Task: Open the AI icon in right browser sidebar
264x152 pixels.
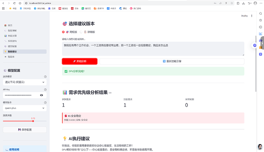Action: coord(261,34)
